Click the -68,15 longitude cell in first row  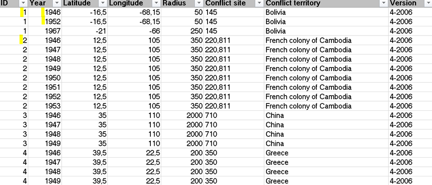coord(134,12)
